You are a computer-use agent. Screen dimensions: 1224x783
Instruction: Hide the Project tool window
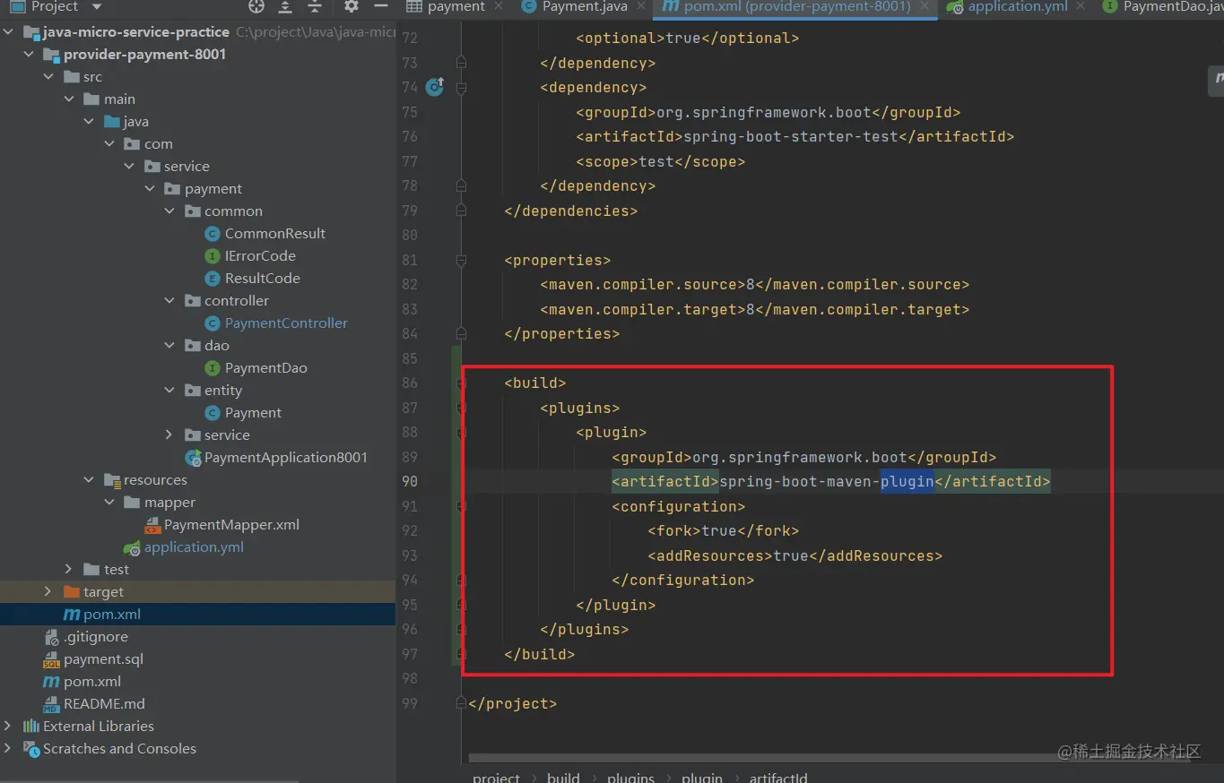(x=381, y=7)
